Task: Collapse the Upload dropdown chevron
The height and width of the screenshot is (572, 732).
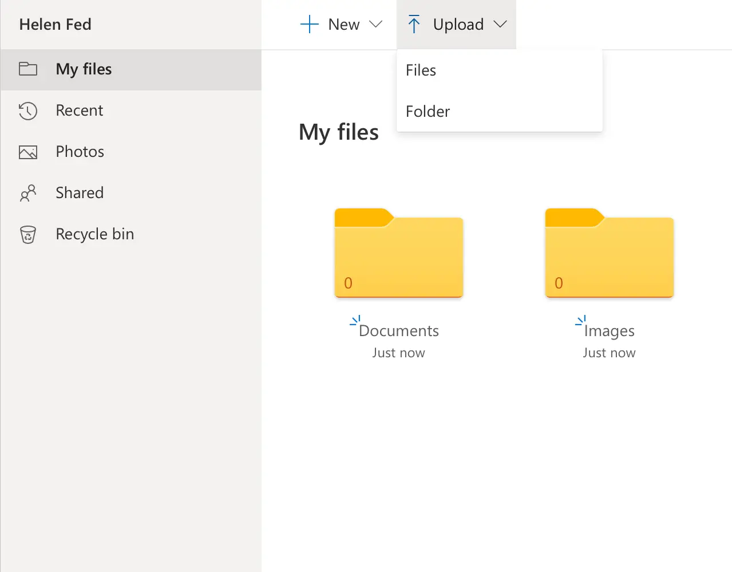Action: (500, 25)
